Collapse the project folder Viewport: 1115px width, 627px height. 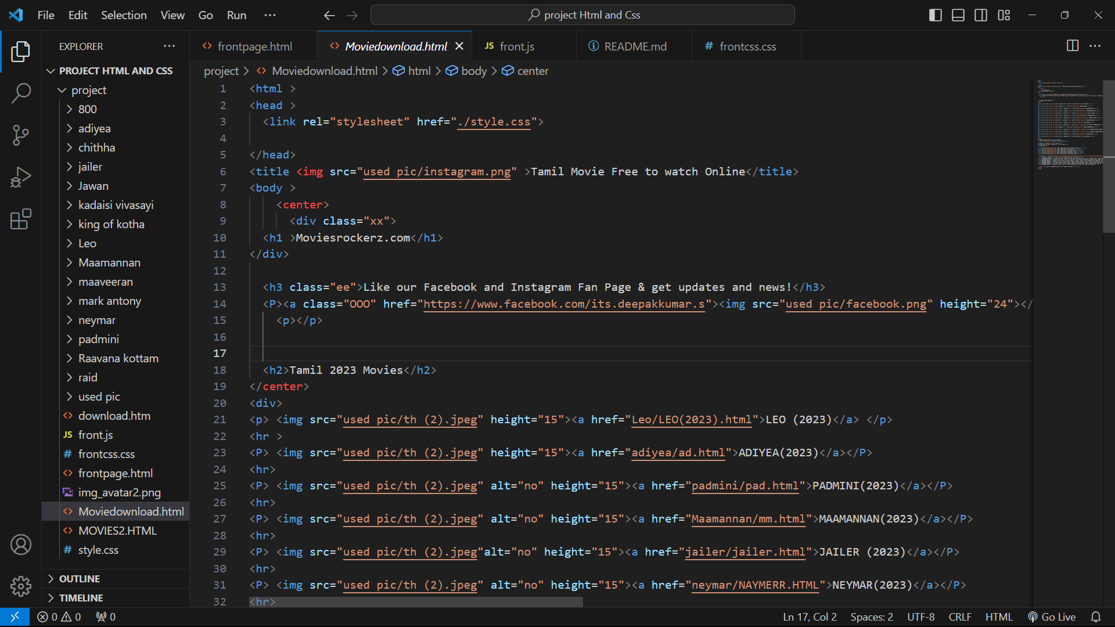tap(88, 90)
